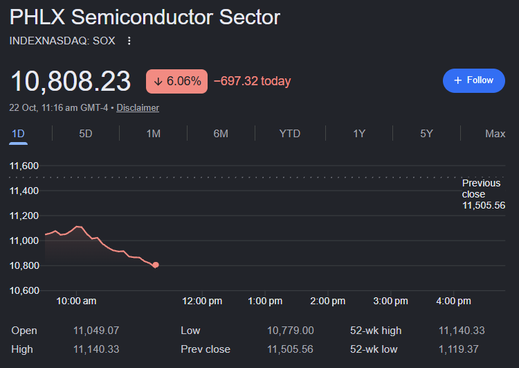The image size is (519, 368).
Task: Click the 4:00 pm axis label
Action: click(453, 301)
